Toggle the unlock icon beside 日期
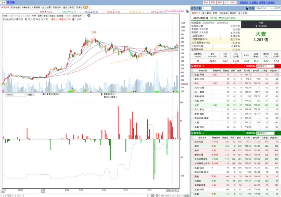 247,8
